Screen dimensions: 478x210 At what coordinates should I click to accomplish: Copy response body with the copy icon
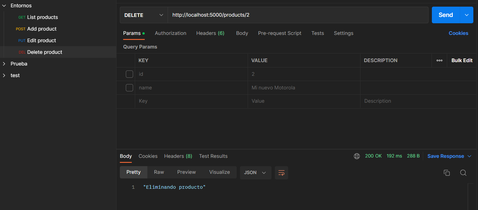[447, 173]
